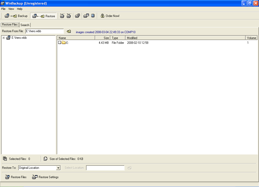Minimize the WinBackup window
259x187 pixels.
(x=244, y=3)
